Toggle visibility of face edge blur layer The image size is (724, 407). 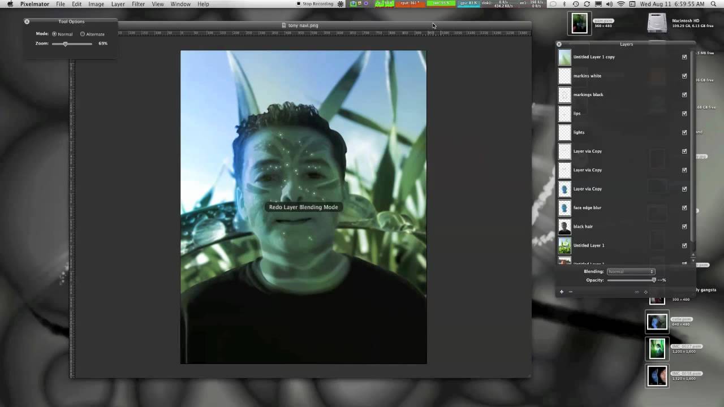coord(684,207)
